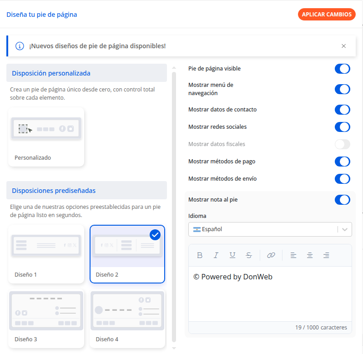Insert a link in footer note
This screenshot has height=354, width=363.
(271, 255)
